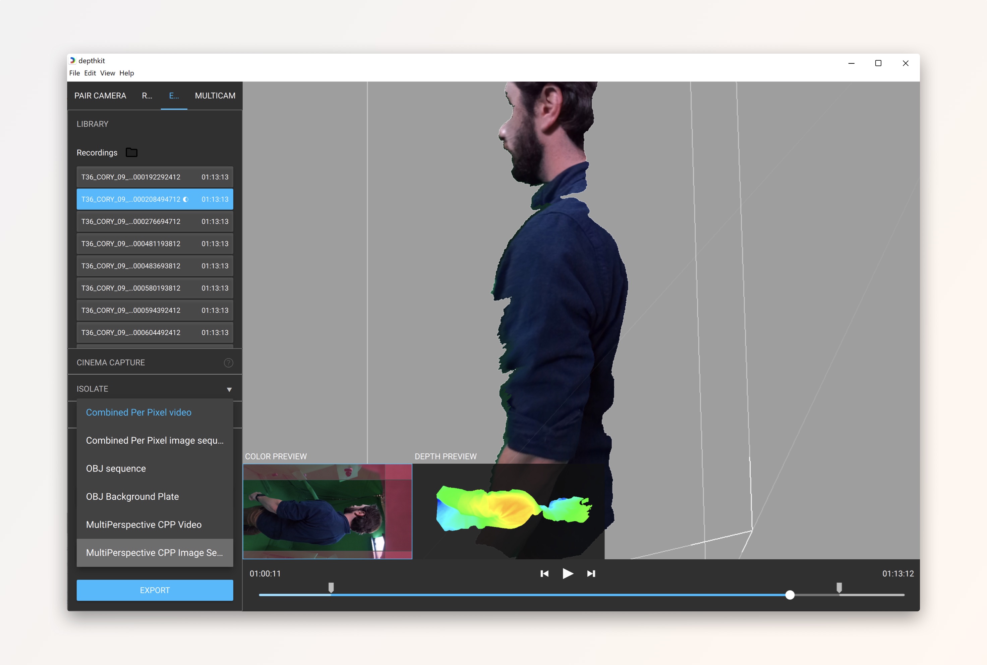Click the timeline out-point marker
This screenshot has height=665, width=987.
click(x=839, y=588)
